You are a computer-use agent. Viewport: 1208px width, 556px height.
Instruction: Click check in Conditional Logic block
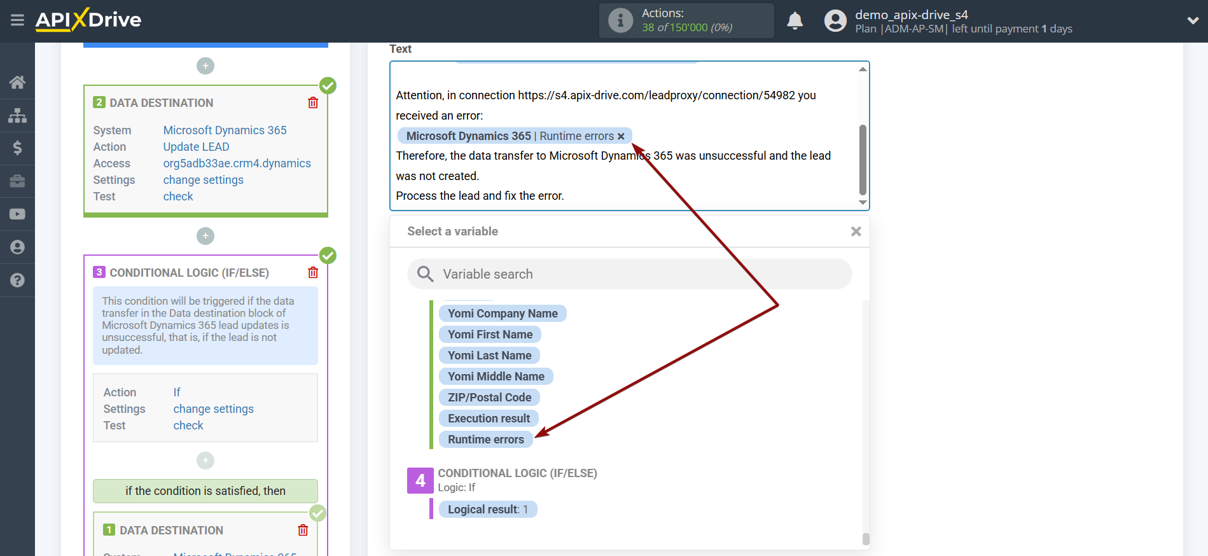(x=188, y=426)
